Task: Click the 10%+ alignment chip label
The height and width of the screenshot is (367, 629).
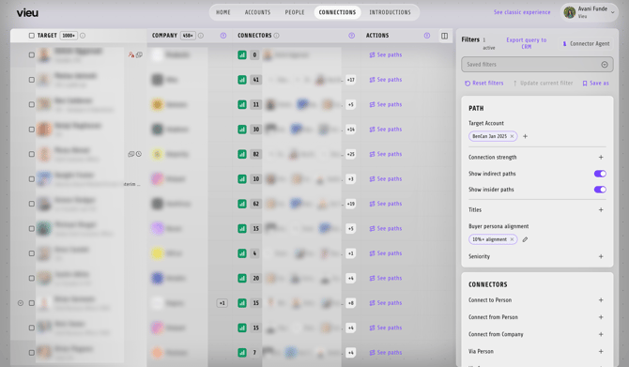Action: 489,239
